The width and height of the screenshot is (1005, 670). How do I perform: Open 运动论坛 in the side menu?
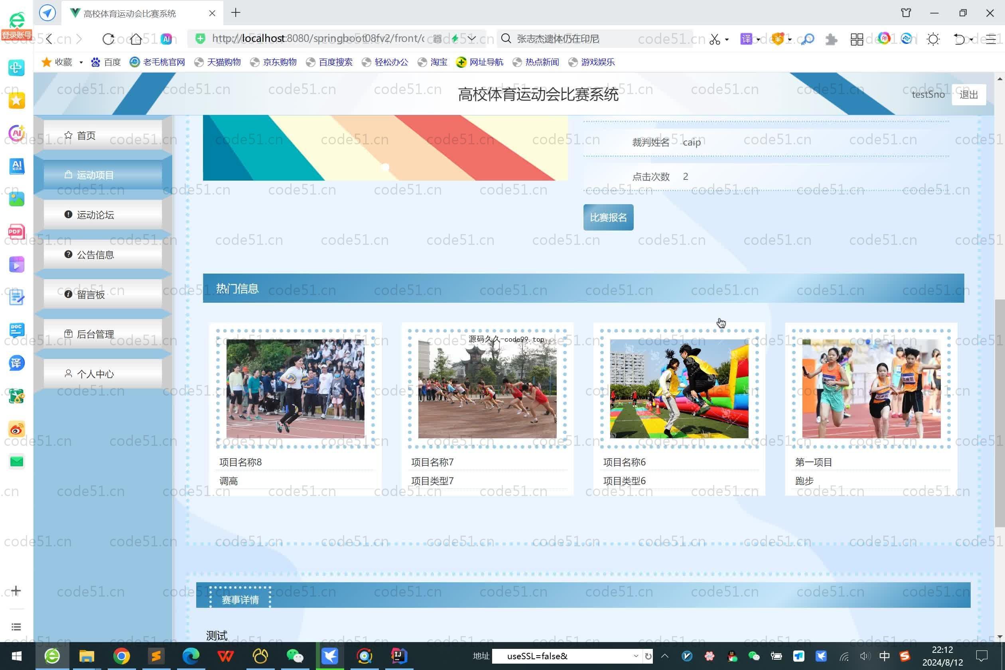(102, 215)
